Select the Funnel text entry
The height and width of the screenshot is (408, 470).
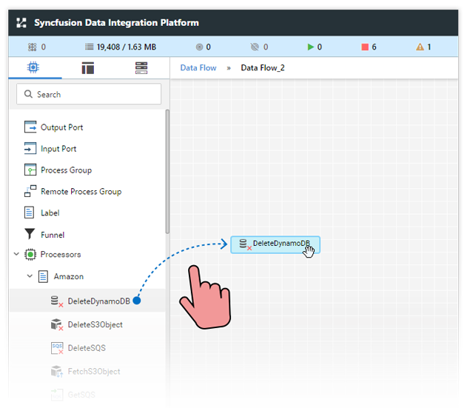pos(53,235)
